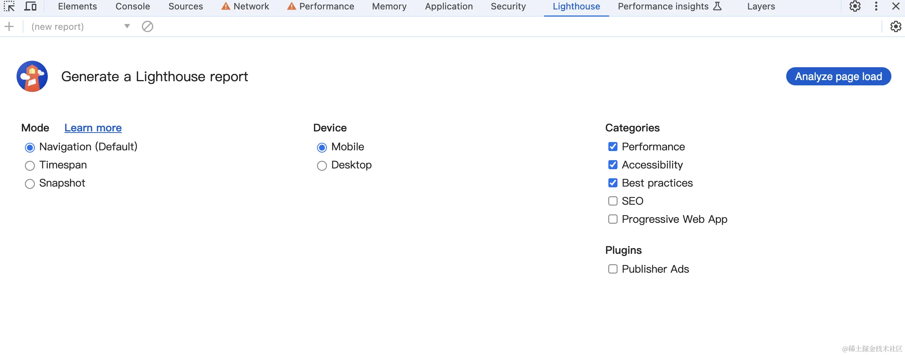Click the Categories heading
This screenshot has height=355, width=905.
pyautogui.click(x=633, y=128)
